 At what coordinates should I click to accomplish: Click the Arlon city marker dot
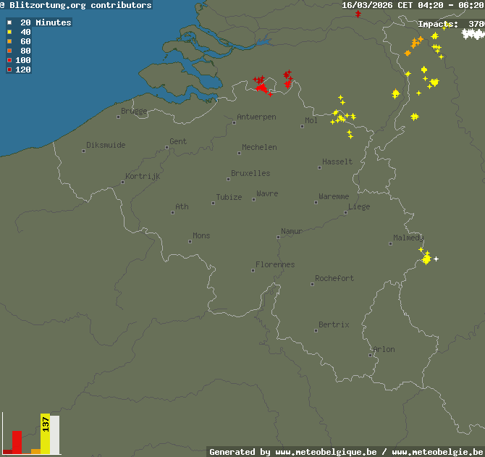click(x=371, y=355)
